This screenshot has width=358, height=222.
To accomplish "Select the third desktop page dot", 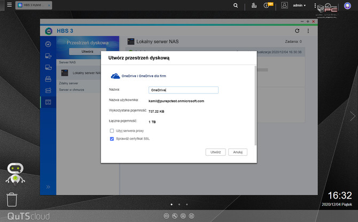I will click(187, 204).
